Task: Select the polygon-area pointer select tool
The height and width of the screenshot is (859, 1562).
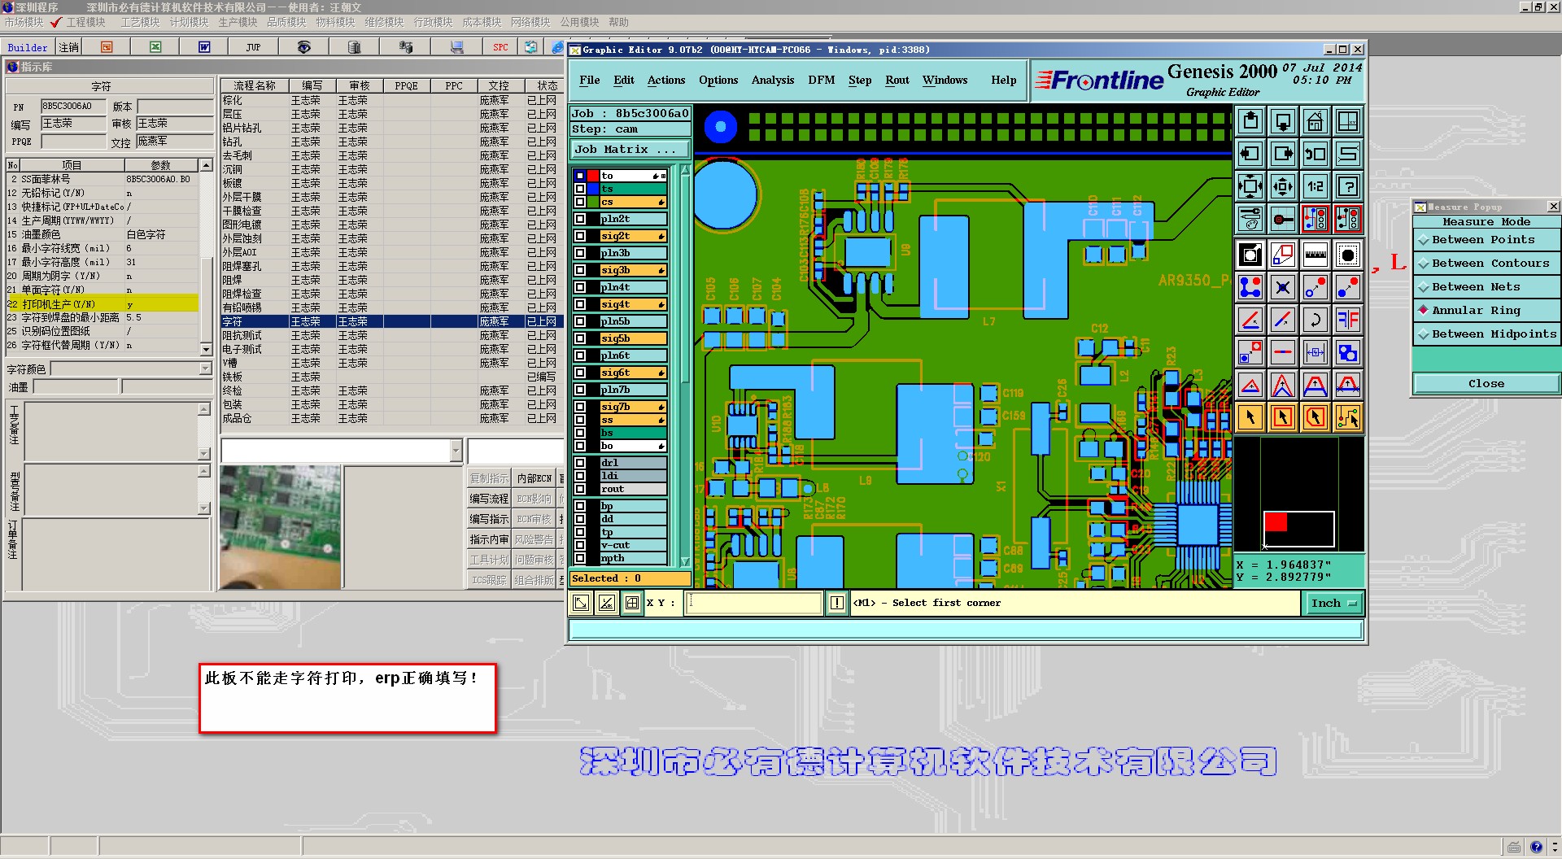Action: (1315, 417)
